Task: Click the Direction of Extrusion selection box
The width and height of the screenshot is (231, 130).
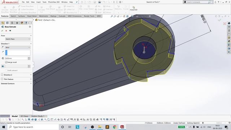Action: (18, 53)
